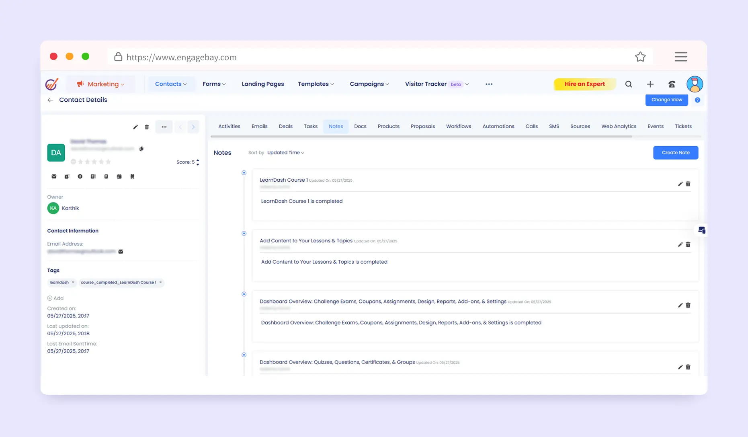748x437 pixels.
Task: Adjust the contact score stepper arrows
Action: (198, 162)
